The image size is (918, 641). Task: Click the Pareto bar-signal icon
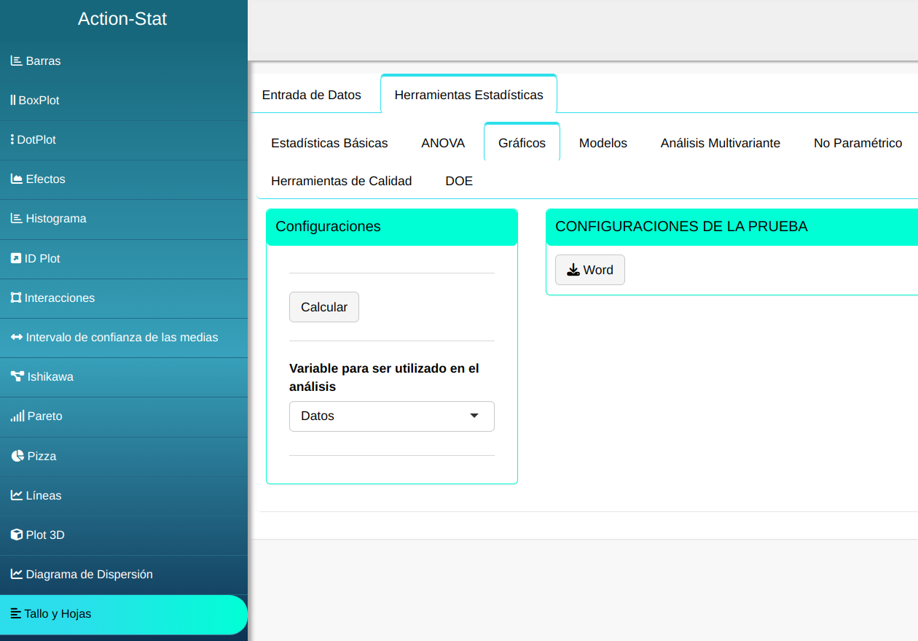click(17, 416)
